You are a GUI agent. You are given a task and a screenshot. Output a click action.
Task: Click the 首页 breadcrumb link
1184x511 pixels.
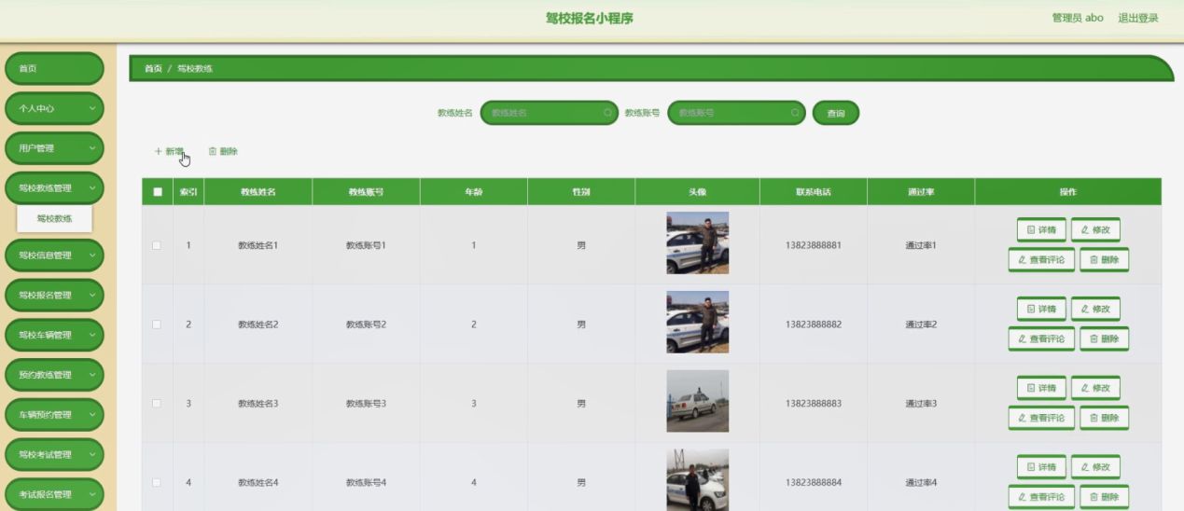click(153, 69)
